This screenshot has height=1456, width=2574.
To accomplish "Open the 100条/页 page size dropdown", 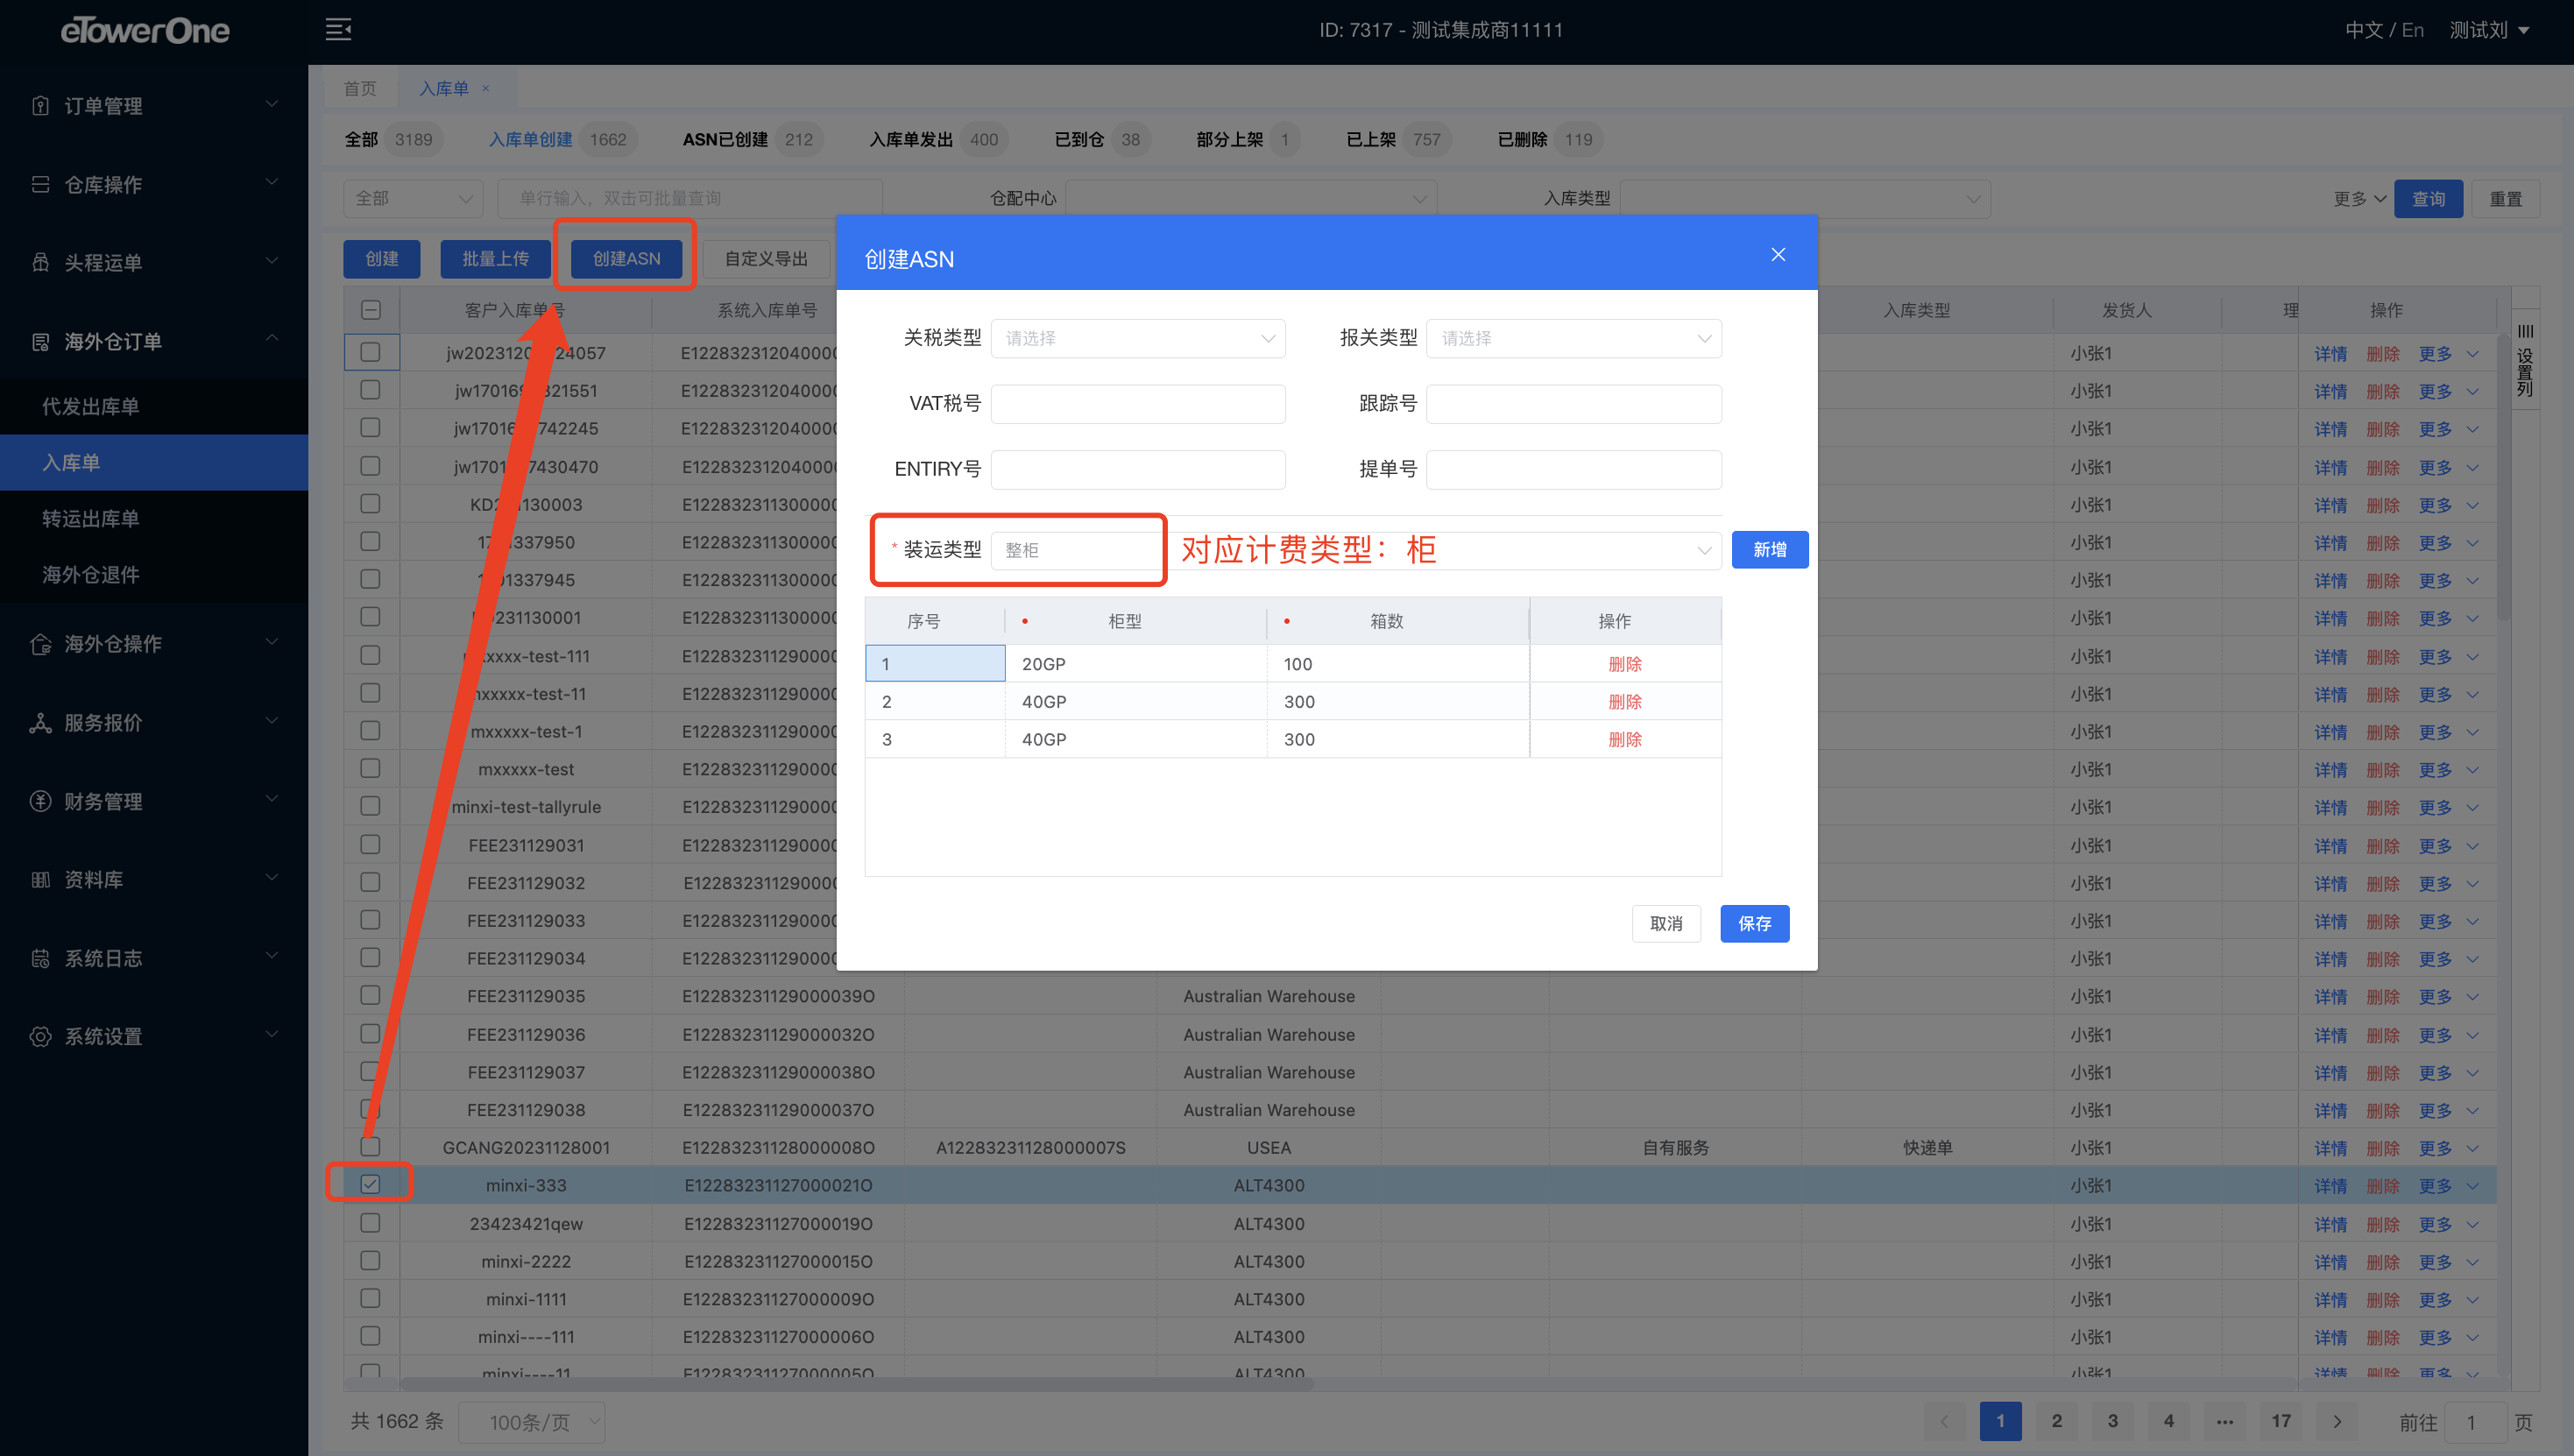I will point(531,1421).
